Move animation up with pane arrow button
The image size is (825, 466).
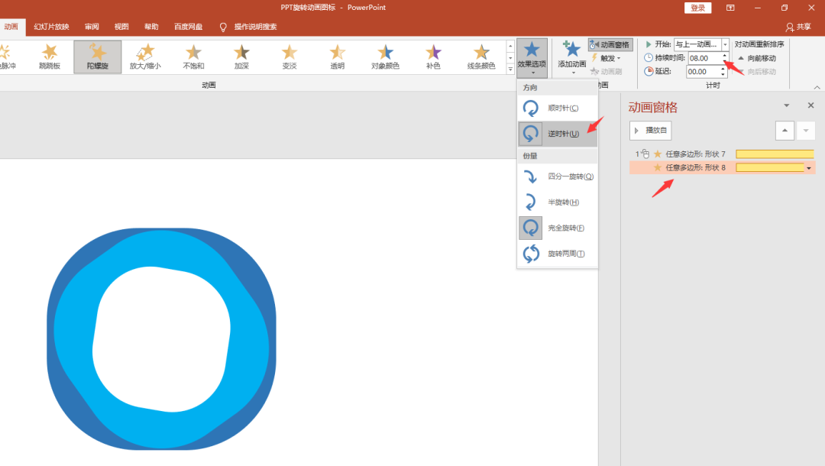[x=785, y=131]
